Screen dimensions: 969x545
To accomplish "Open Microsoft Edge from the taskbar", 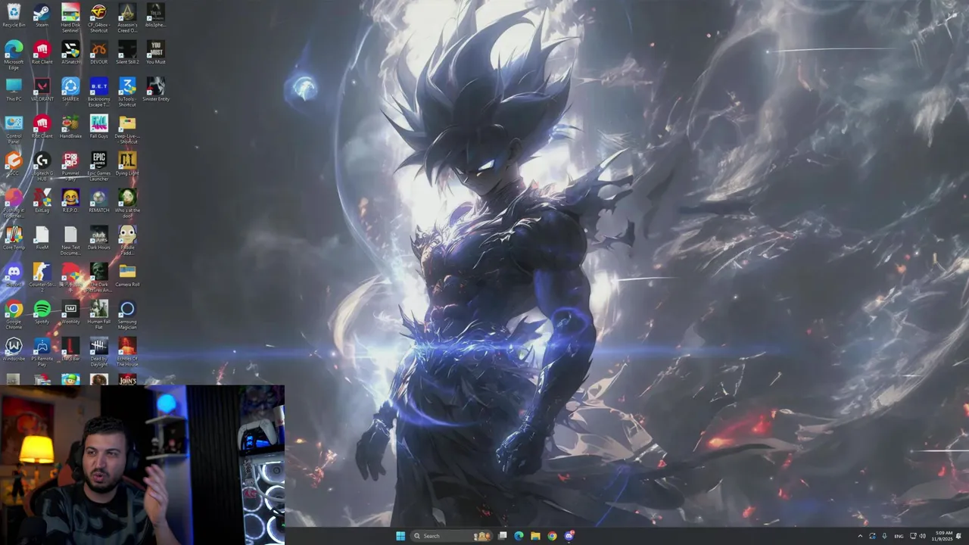I will point(519,536).
